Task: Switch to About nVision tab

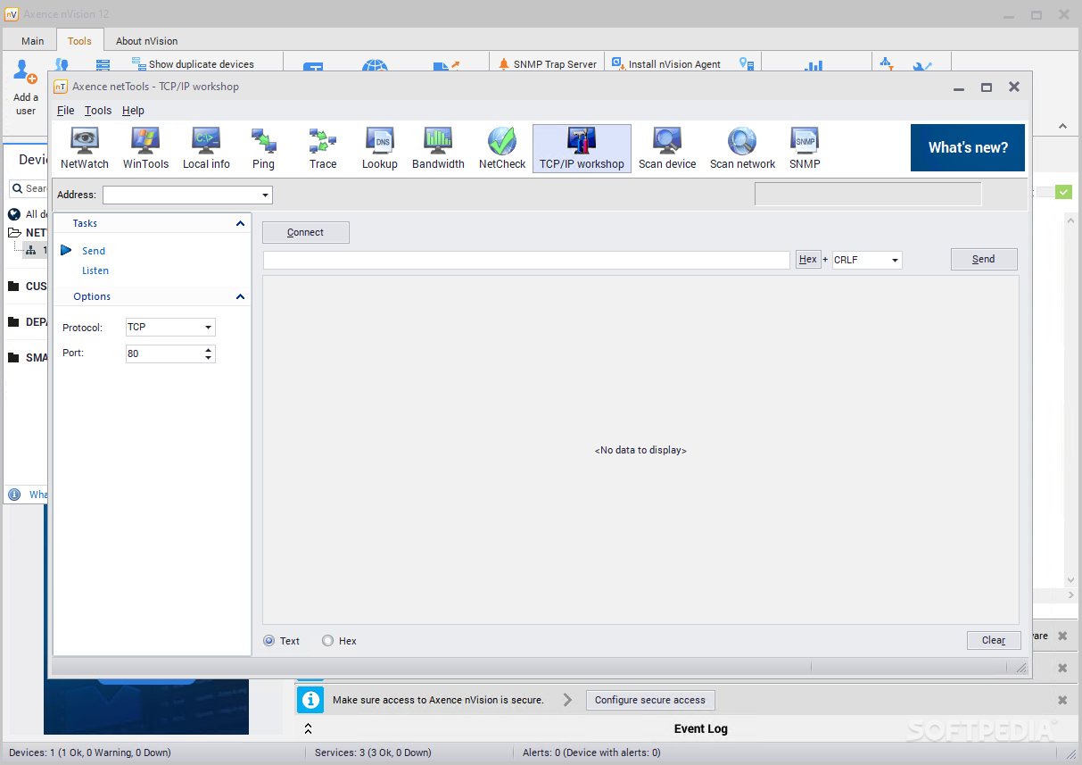Action: click(146, 41)
